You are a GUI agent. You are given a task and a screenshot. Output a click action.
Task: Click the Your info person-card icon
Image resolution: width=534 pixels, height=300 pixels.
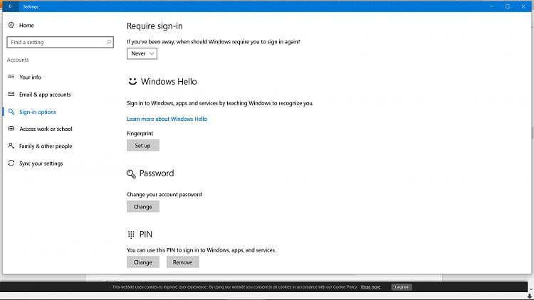(11, 77)
